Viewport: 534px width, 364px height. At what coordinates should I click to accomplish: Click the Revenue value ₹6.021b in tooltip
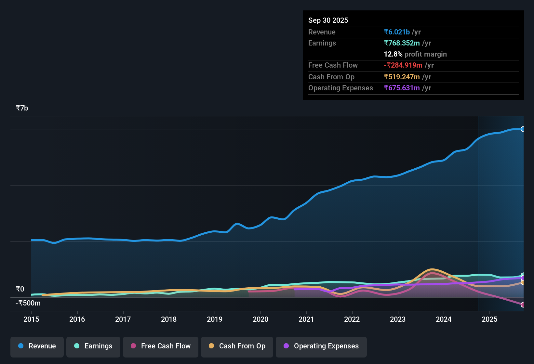(396, 32)
